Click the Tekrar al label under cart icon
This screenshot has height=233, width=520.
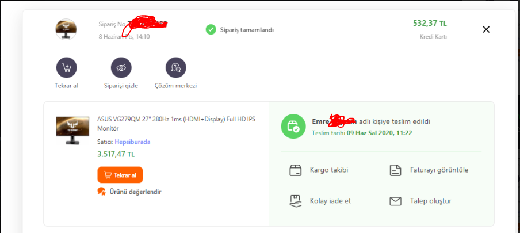[x=66, y=86]
